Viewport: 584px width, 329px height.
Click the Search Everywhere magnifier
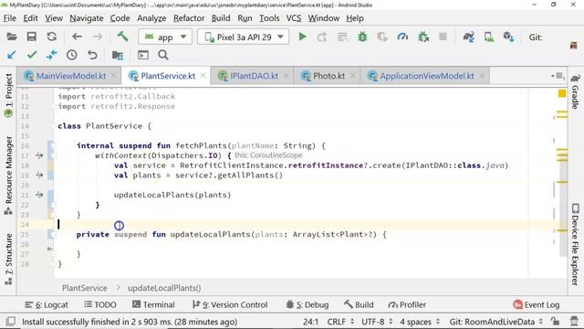(163, 55)
